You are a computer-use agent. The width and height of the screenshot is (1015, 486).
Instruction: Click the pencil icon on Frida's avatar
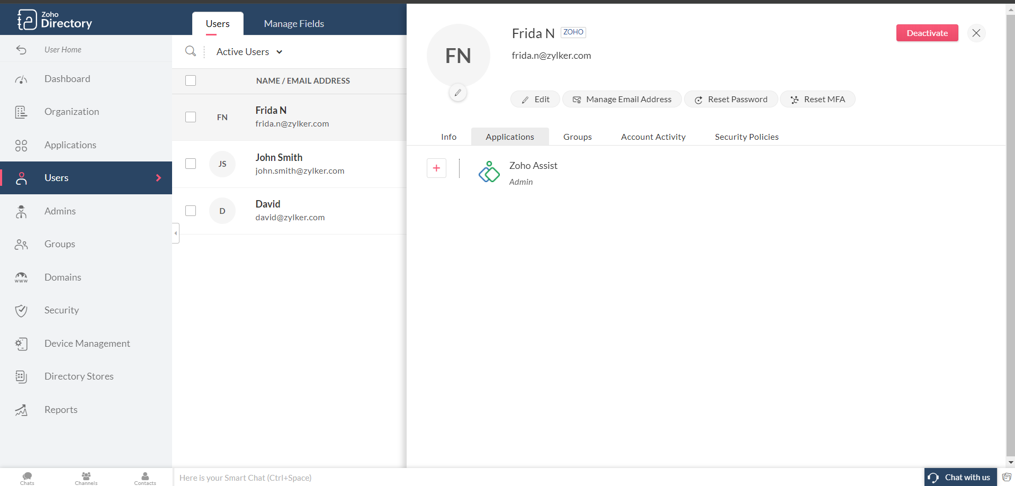coord(458,93)
